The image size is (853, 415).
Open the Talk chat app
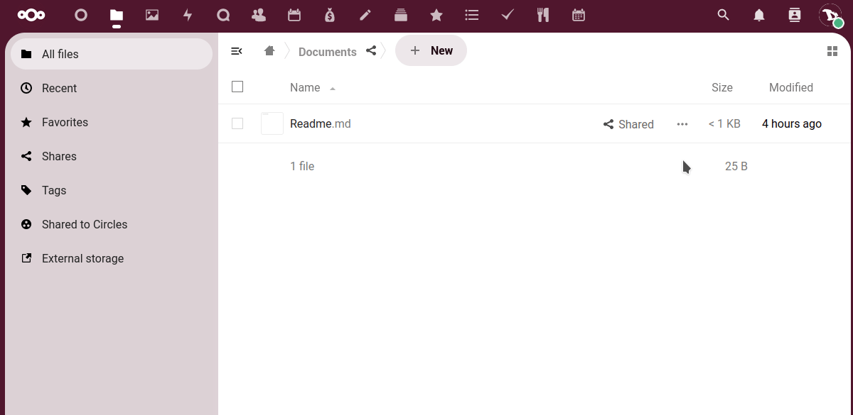pyautogui.click(x=223, y=15)
